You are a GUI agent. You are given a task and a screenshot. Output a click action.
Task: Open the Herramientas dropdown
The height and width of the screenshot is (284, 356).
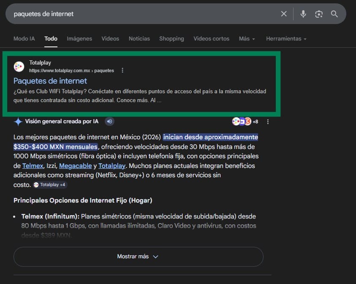point(286,38)
